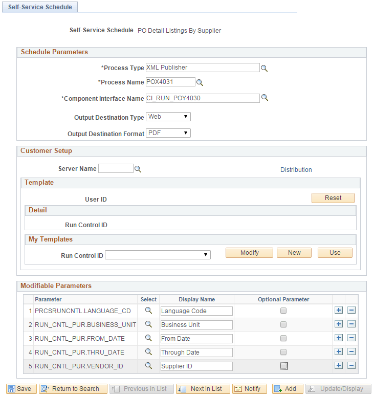Click select lookup for THRU_DATE parameter
The width and height of the screenshot is (374, 396).
[x=148, y=352]
